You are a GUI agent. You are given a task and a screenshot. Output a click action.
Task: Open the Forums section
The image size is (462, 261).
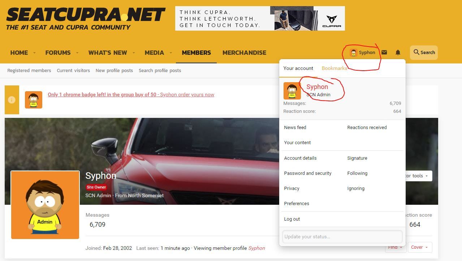[58, 53]
